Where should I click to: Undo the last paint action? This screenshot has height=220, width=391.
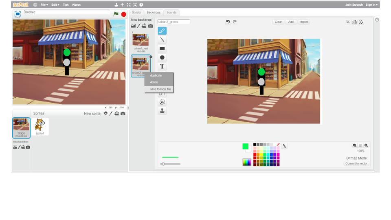(228, 22)
